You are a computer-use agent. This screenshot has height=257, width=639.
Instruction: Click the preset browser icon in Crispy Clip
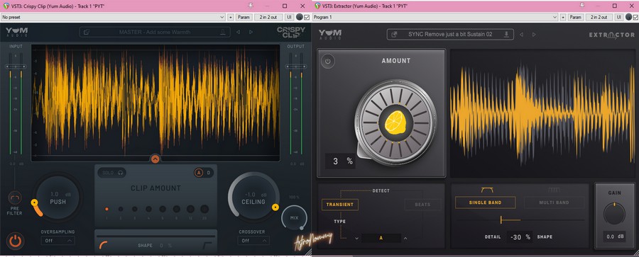[x=87, y=32]
